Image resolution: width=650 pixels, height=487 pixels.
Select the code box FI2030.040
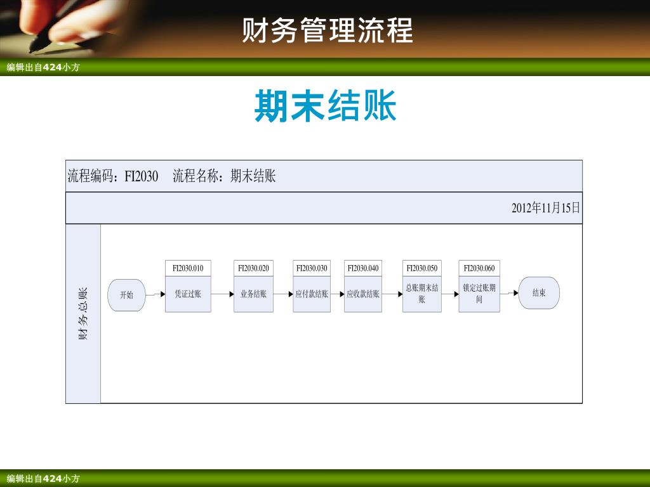[x=363, y=268]
